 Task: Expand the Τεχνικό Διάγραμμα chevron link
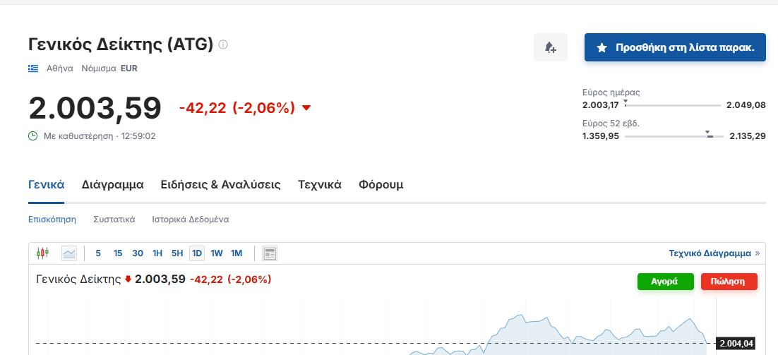[x=757, y=253]
